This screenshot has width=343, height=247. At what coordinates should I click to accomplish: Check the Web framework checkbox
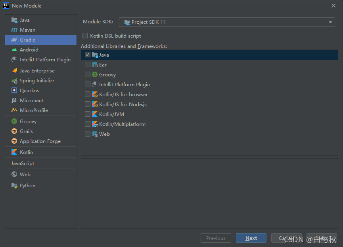tap(88, 134)
